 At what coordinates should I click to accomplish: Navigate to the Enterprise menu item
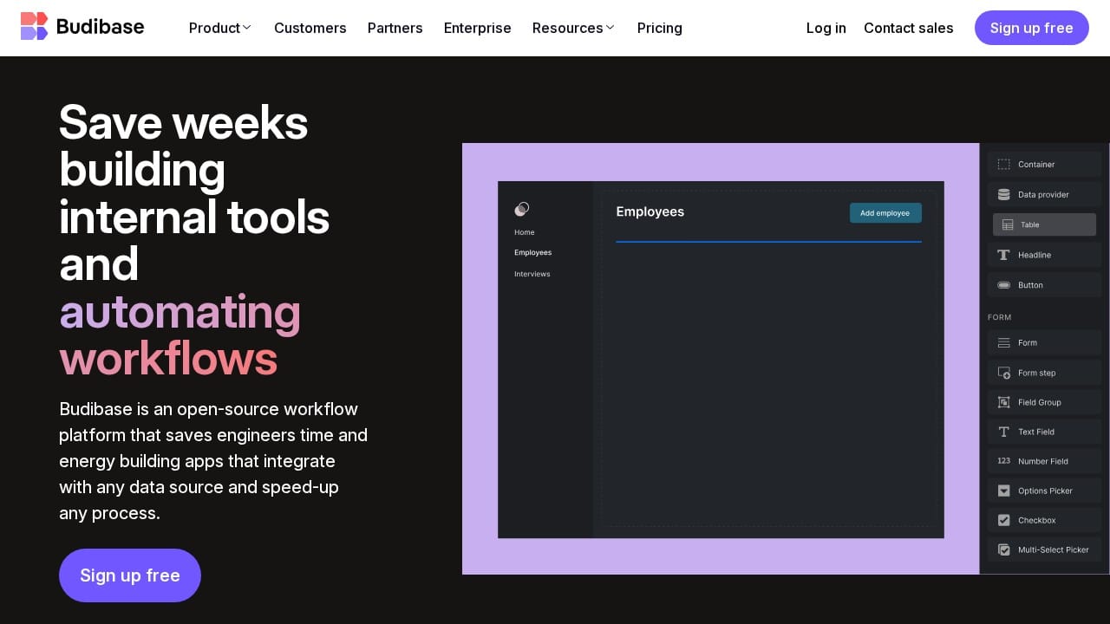click(477, 28)
